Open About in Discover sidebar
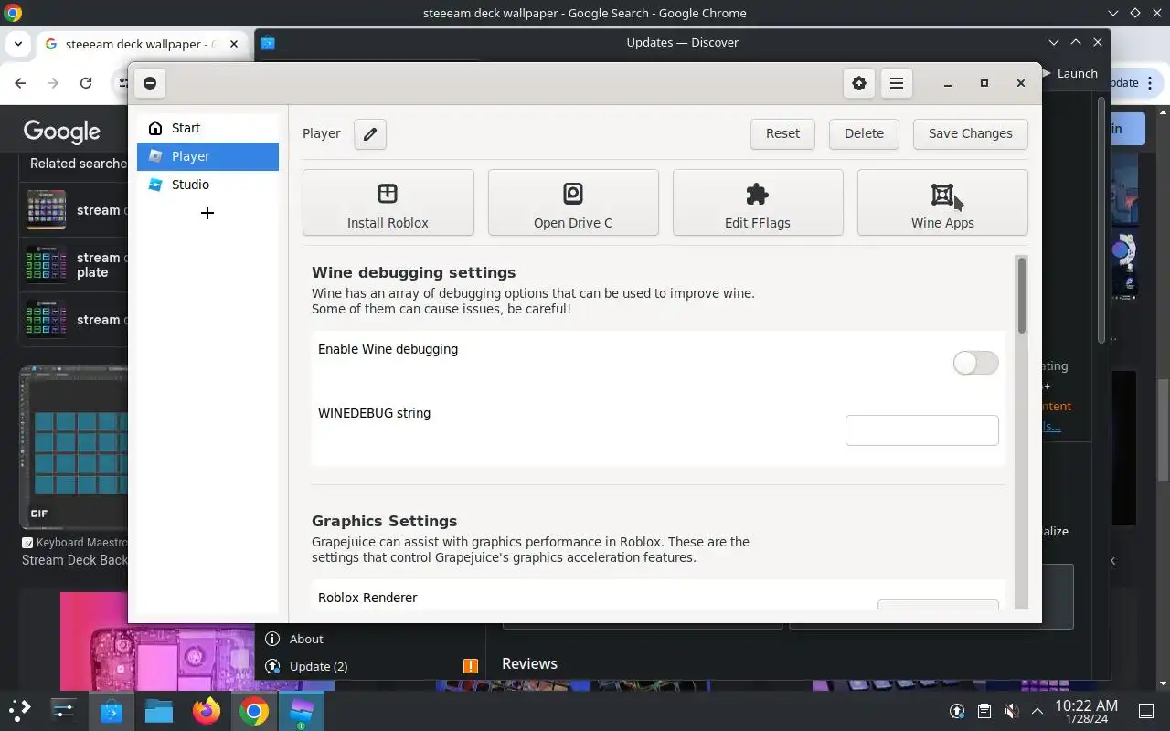Image resolution: width=1170 pixels, height=731 pixels. 306,639
